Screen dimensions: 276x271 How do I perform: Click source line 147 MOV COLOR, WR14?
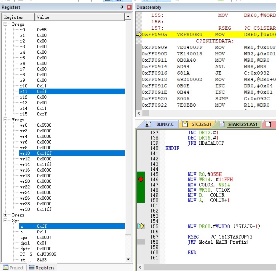(x=208, y=185)
